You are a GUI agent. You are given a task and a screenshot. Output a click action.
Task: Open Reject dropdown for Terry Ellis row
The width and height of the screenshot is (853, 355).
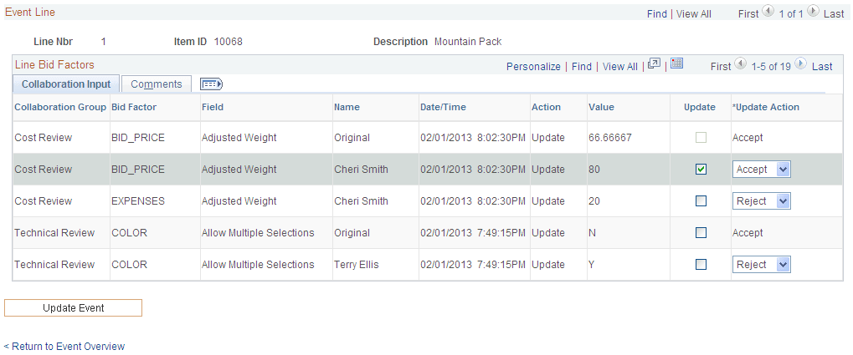tap(761, 264)
